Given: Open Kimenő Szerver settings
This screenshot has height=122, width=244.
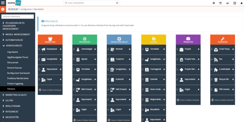Looking at the screenshot, I should [15, 68].
